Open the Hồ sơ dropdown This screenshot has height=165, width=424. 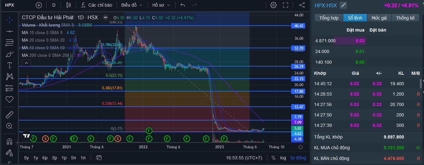click(161, 5)
